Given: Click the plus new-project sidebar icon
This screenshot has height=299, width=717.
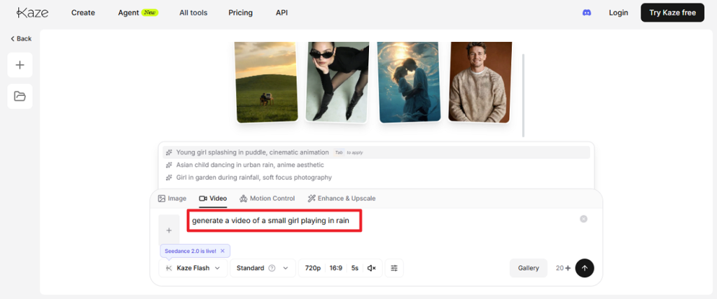Looking at the screenshot, I should click(20, 65).
